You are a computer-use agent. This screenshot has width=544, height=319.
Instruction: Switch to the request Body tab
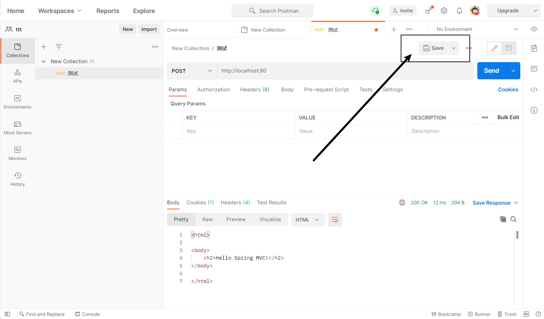pyautogui.click(x=287, y=90)
